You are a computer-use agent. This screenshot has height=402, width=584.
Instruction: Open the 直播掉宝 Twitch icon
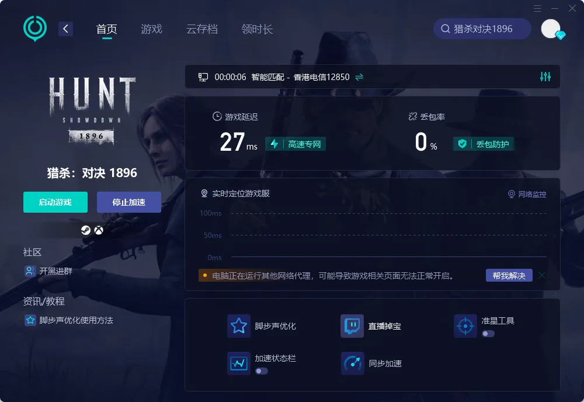352,326
